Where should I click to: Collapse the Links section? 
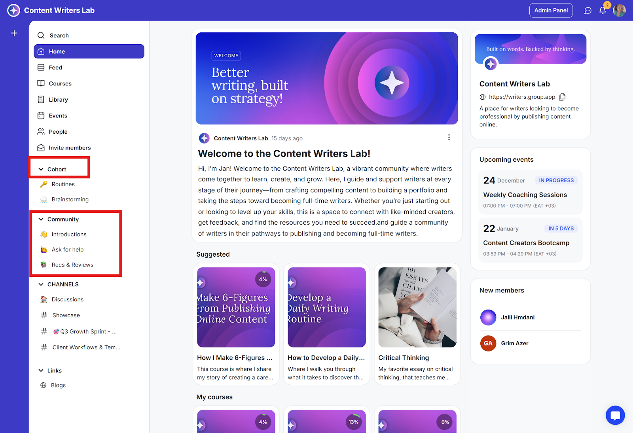pyautogui.click(x=41, y=371)
